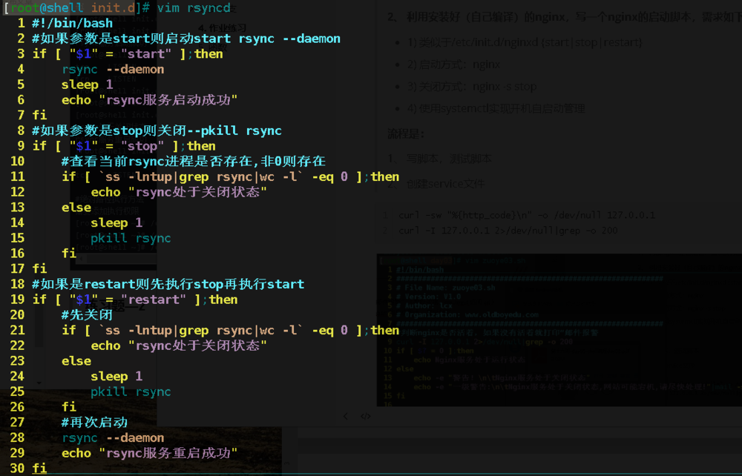Click the "then" keyword on line 19
742x476 pixels.
[223, 300]
